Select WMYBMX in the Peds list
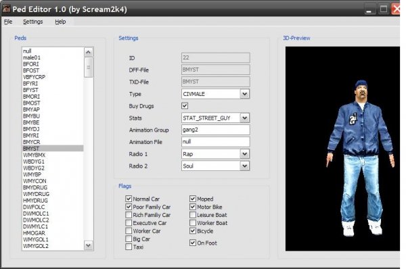Image resolution: width=406 pixels, height=269 pixels. click(53, 155)
